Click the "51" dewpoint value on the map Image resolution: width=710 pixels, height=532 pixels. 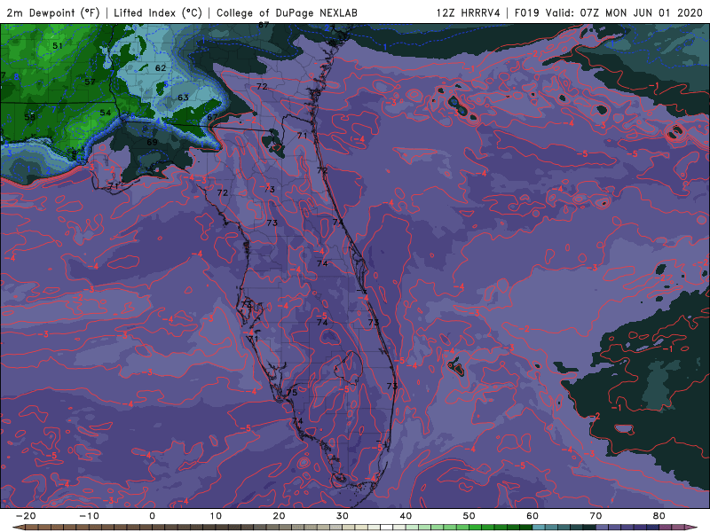[x=58, y=46]
